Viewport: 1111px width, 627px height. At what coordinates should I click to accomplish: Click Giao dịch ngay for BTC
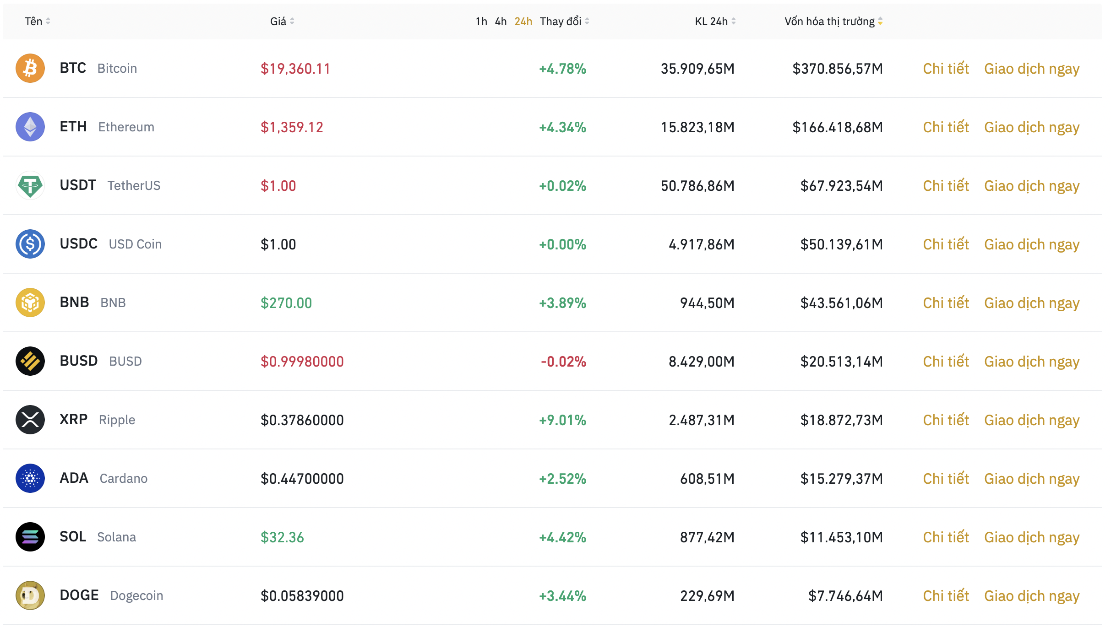(x=1032, y=69)
